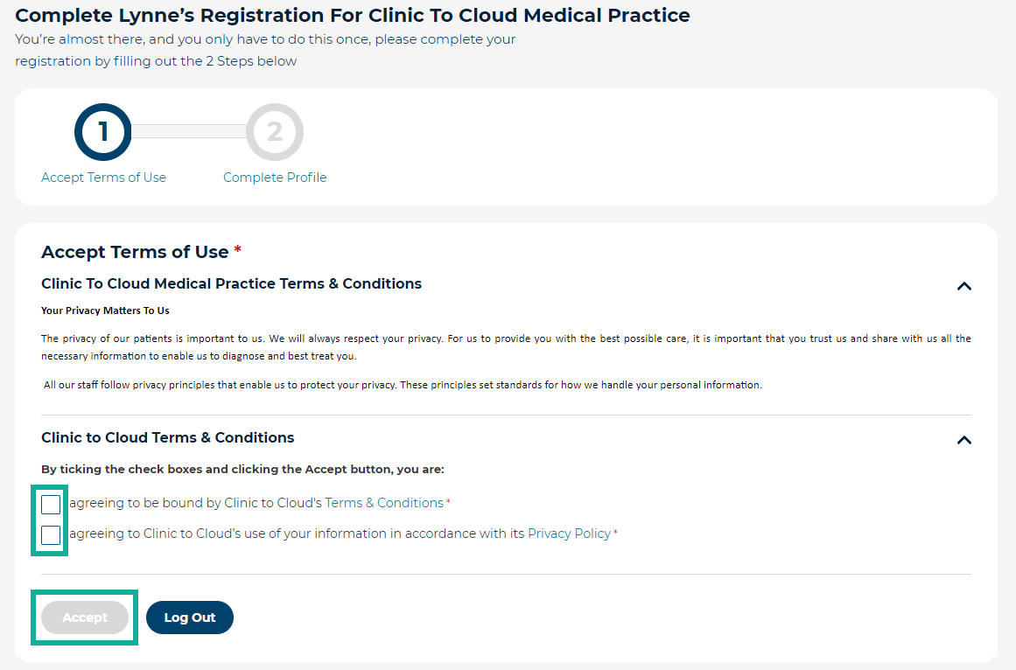This screenshot has width=1016, height=670.
Task: Click the Complete Lynne's Registration page title
Action: pyautogui.click(x=352, y=15)
